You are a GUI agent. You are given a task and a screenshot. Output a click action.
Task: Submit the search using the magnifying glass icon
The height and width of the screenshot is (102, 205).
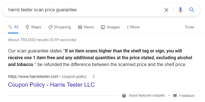pyautogui.click(x=192, y=10)
